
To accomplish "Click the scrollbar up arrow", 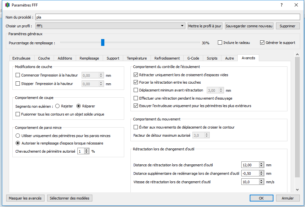I will pos(297,54).
